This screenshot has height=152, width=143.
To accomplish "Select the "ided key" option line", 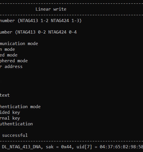I will tap(10, 112).
